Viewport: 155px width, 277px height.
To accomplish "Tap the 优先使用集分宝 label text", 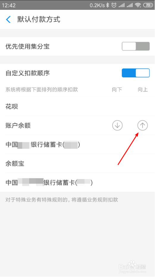I will 28,46.
